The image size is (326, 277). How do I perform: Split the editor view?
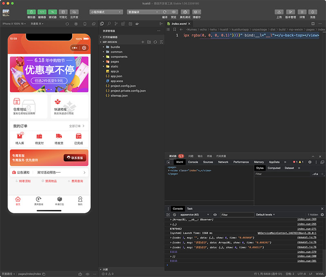[313, 24]
